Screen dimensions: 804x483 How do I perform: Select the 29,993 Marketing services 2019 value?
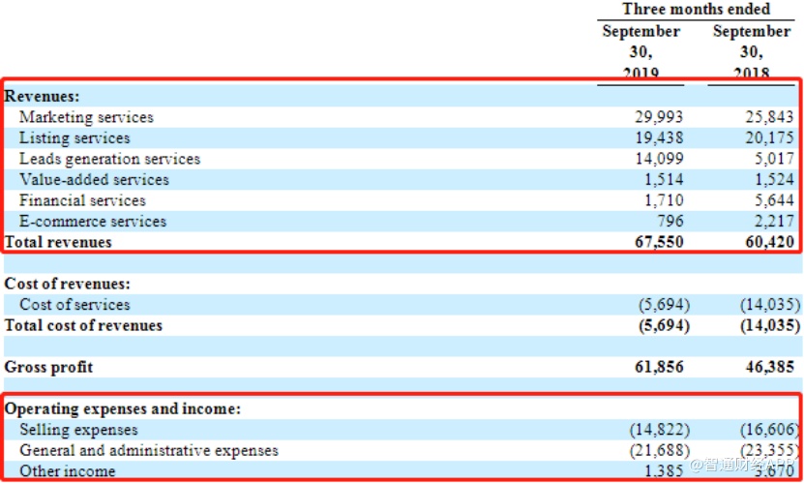tap(659, 117)
